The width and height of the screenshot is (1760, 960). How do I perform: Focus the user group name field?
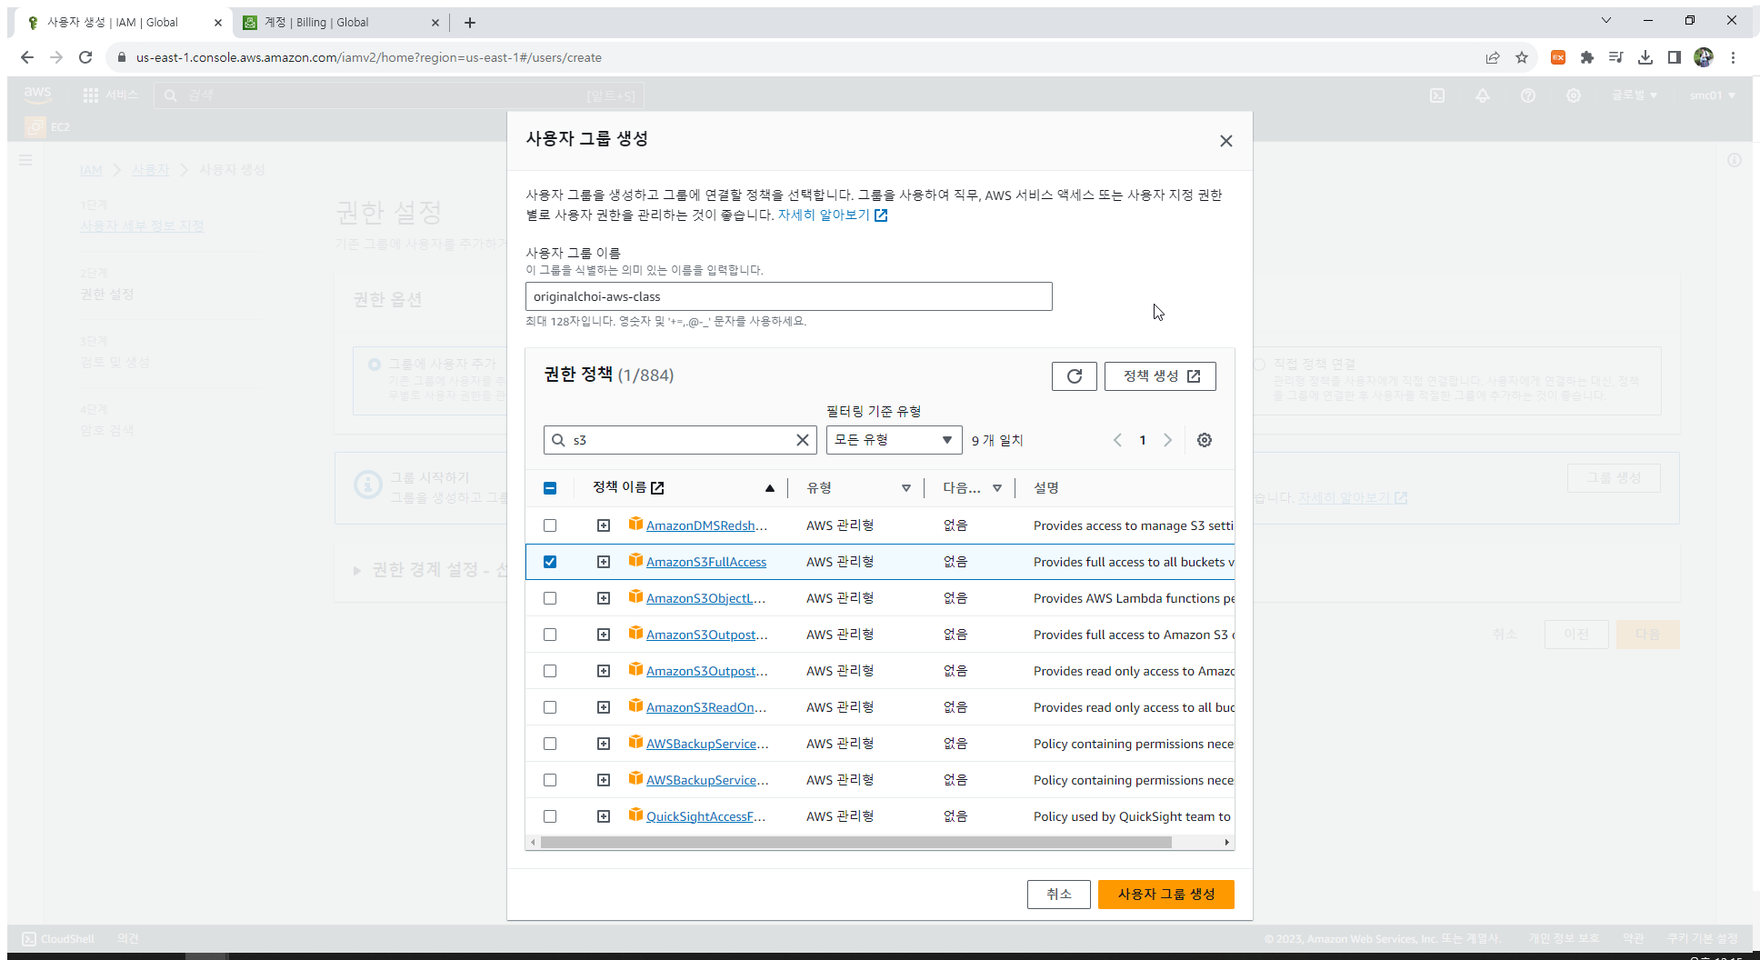(x=789, y=296)
